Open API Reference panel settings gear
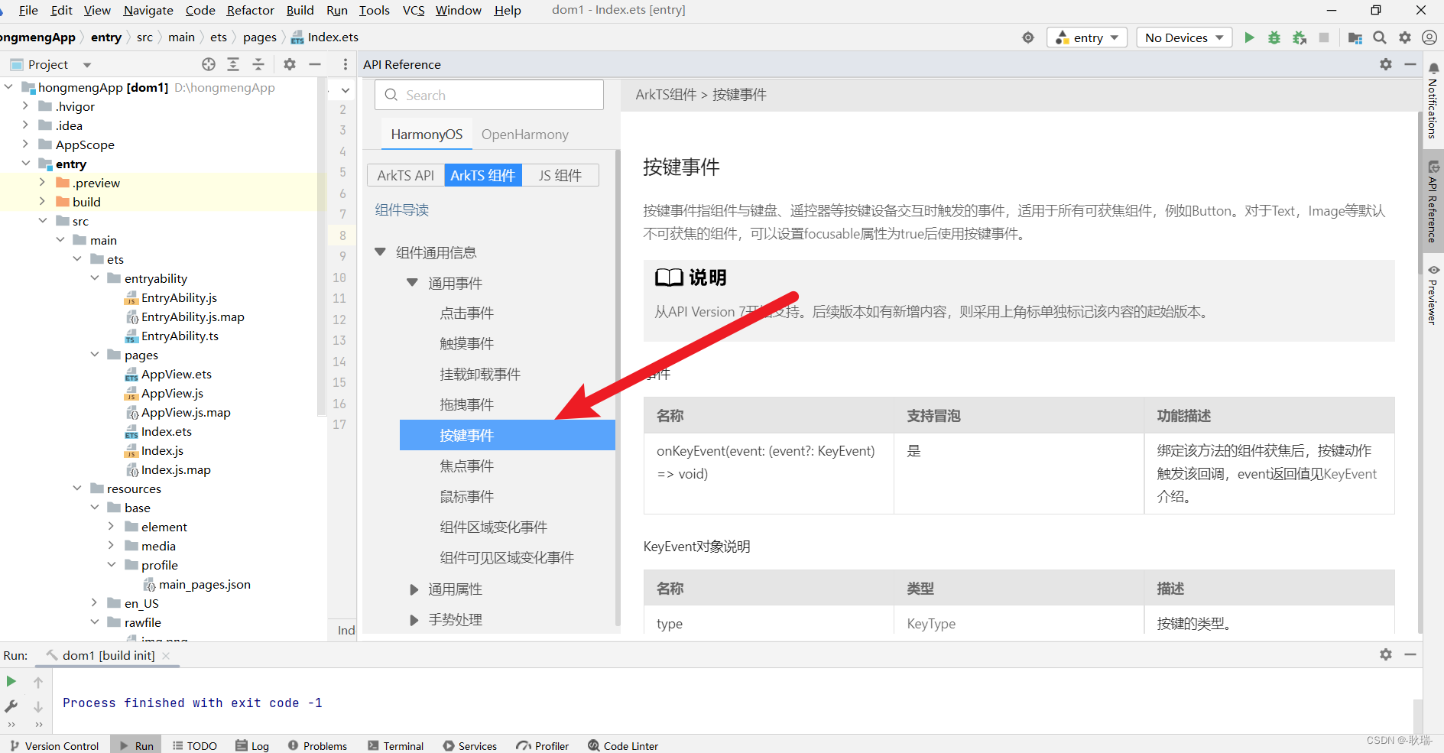Viewport: 1444px width, 753px height. pyautogui.click(x=1386, y=64)
